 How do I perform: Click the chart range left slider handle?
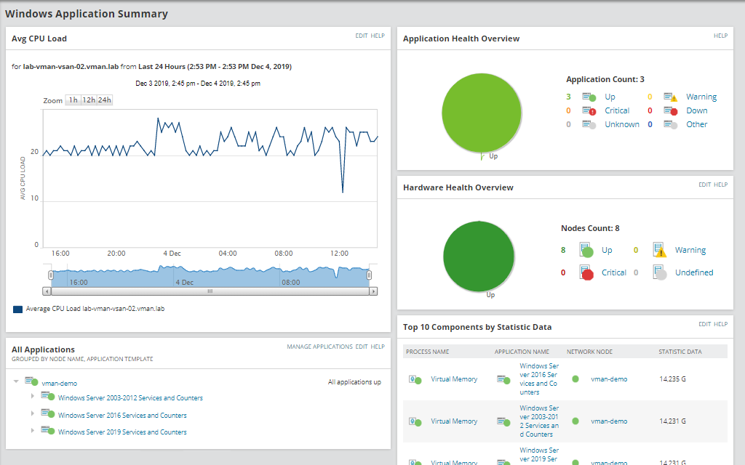[51, 275]
